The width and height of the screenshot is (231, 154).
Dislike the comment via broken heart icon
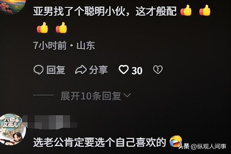[x=158, y=70]
